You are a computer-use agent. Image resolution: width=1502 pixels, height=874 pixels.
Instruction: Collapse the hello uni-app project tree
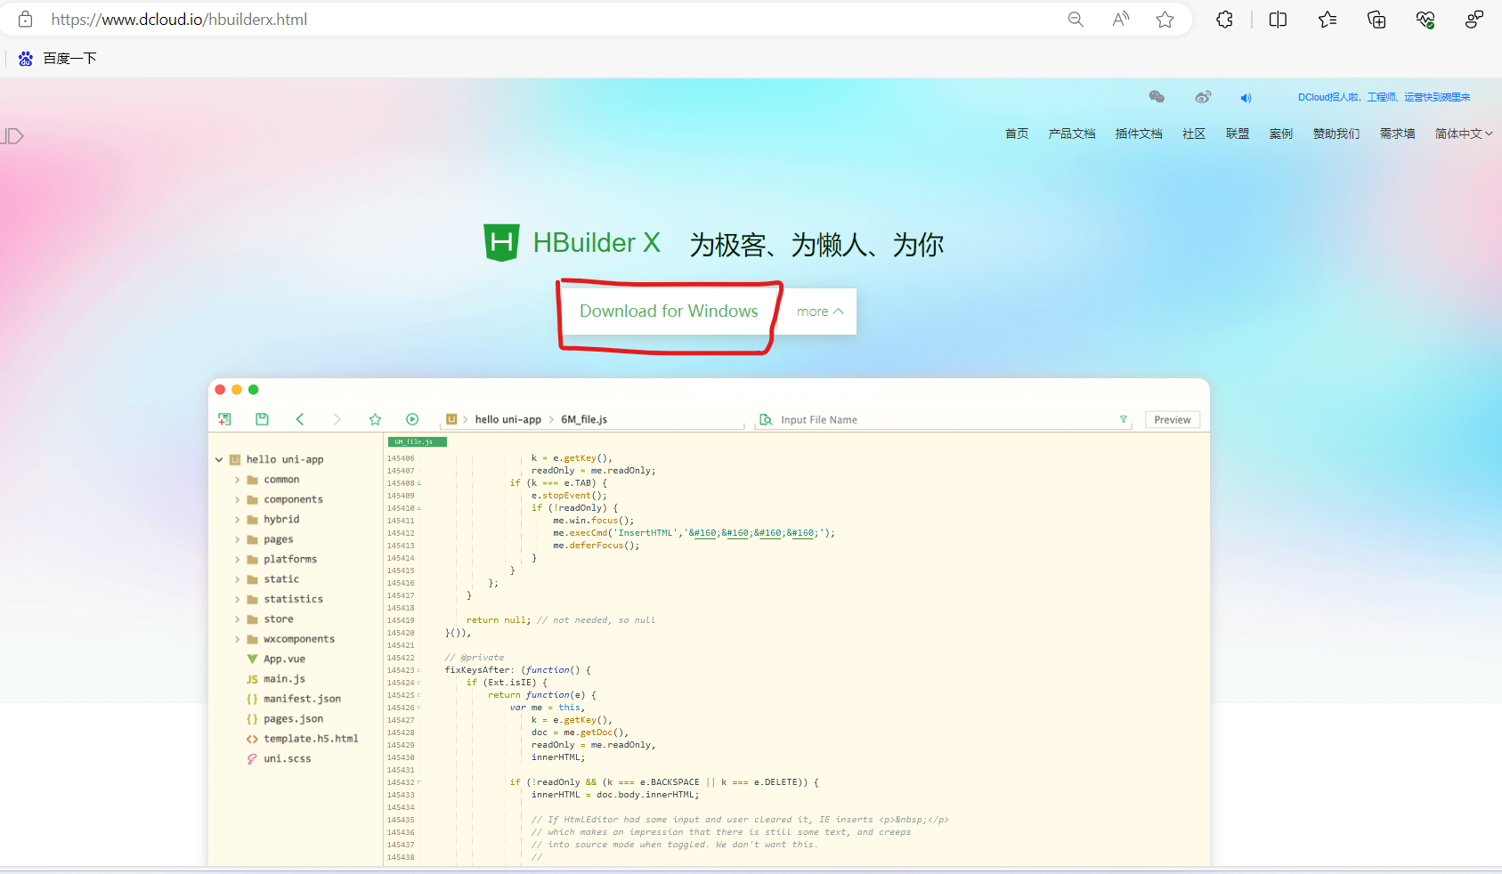coord(219,460)
